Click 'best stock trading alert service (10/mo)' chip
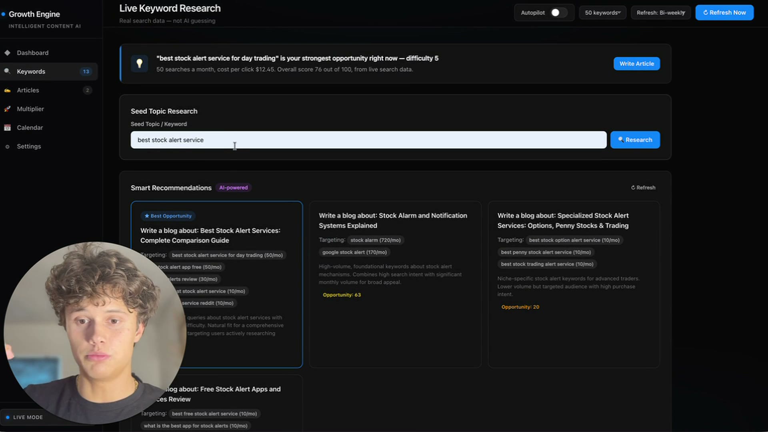The width and height of the screenshot is (768, 432). click(547, 264)
